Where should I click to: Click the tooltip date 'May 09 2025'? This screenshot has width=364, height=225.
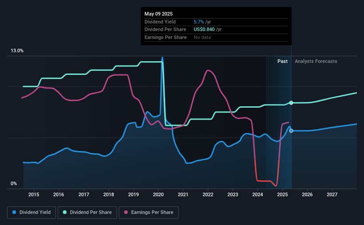(159, 14)
